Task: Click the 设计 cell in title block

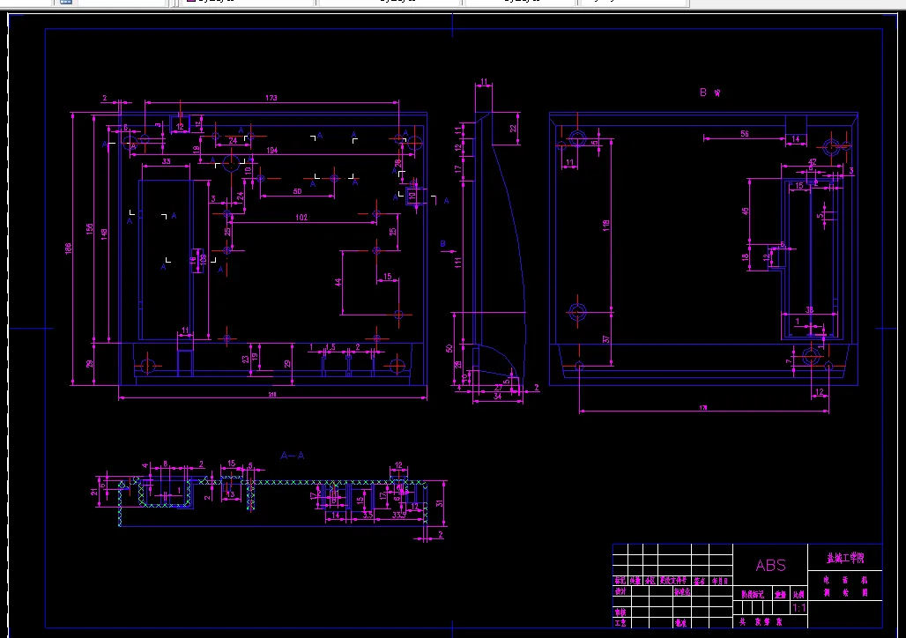Action: pos(620,591)
